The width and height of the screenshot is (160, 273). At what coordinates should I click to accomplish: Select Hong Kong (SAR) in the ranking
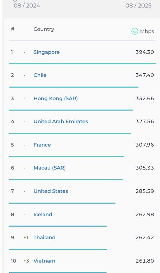pos(56,98)
